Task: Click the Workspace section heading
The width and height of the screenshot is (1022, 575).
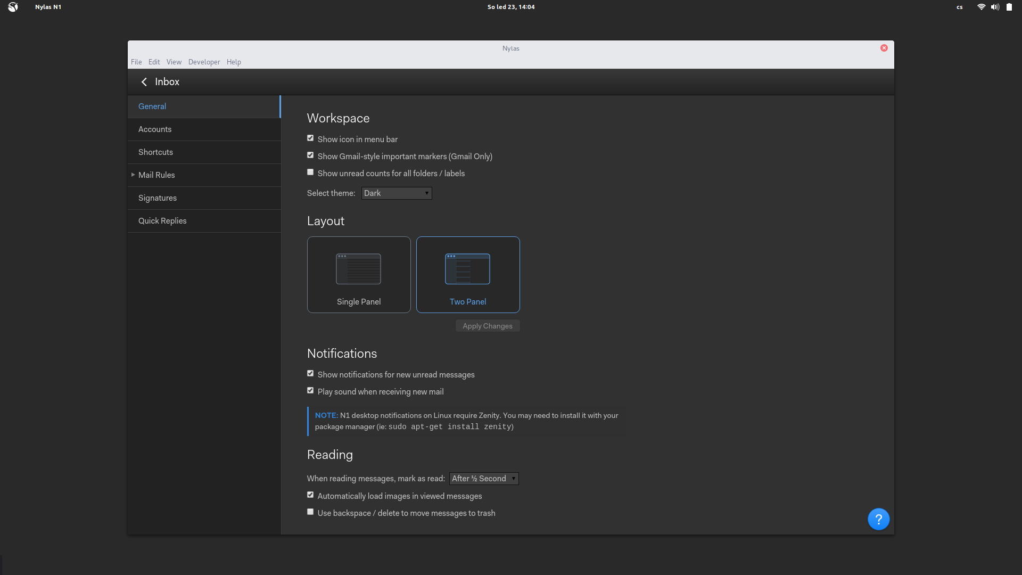Action: (x=338, y=118)
